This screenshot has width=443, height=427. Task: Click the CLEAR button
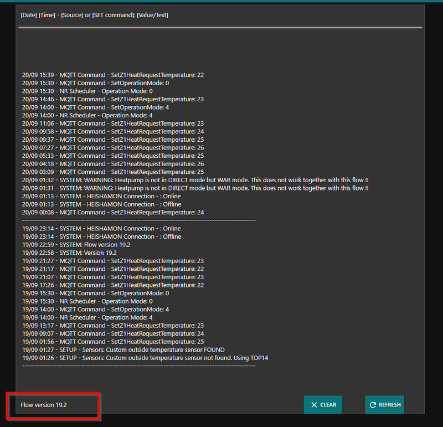click(x=323, y=405)
